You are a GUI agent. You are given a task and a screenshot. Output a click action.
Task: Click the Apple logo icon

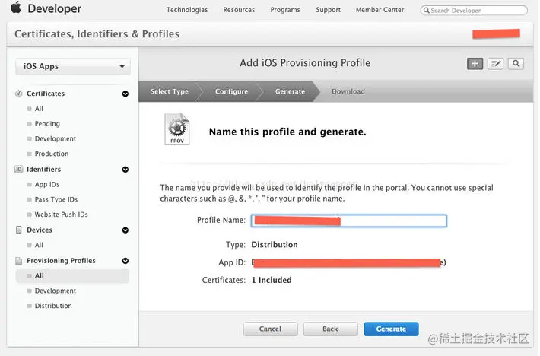pos(15,9)
